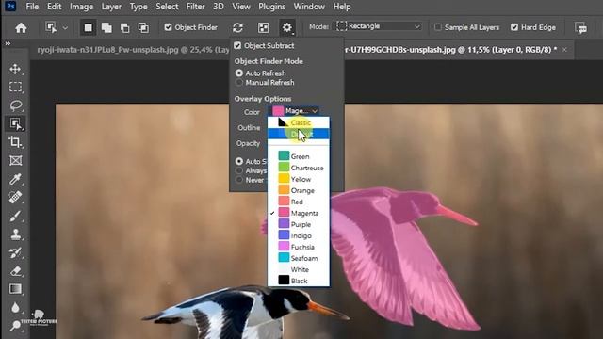Select the Eyedropper tool

point(15,179)
